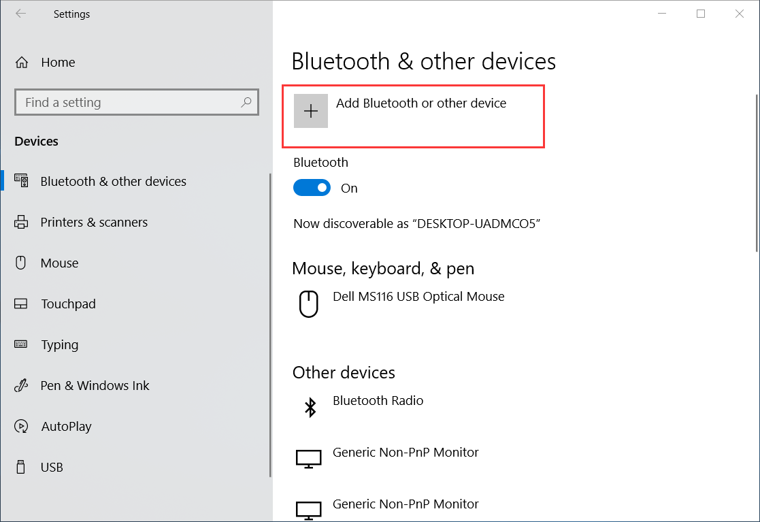Click the Printers & scanners icon

point(21,223)
